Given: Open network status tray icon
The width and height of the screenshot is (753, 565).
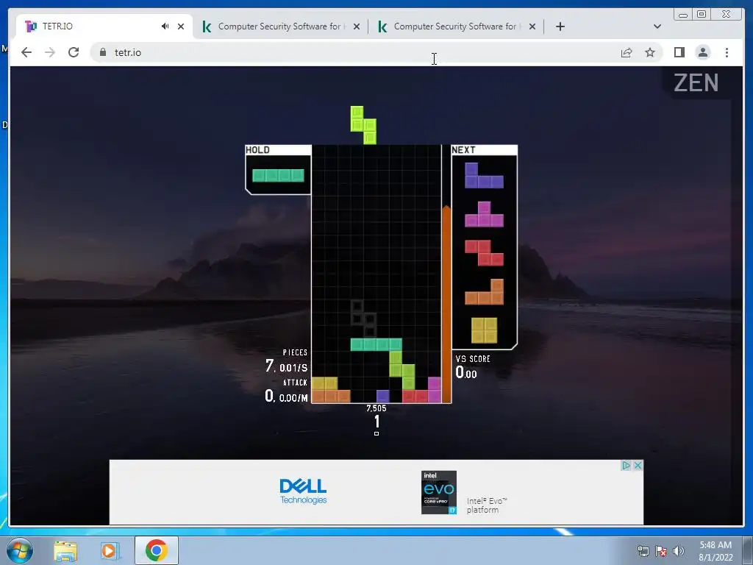Looking at the screenshot, I should (x=643, y=551).
